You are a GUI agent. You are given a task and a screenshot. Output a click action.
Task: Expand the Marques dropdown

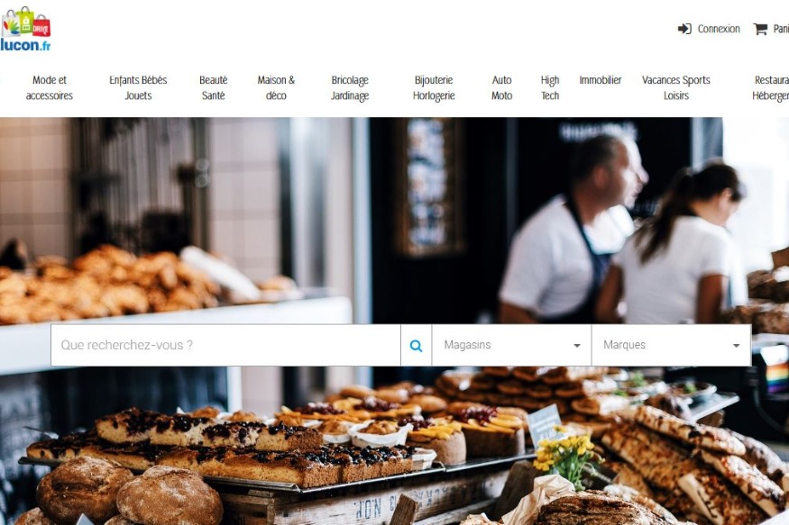pos(671,345)
